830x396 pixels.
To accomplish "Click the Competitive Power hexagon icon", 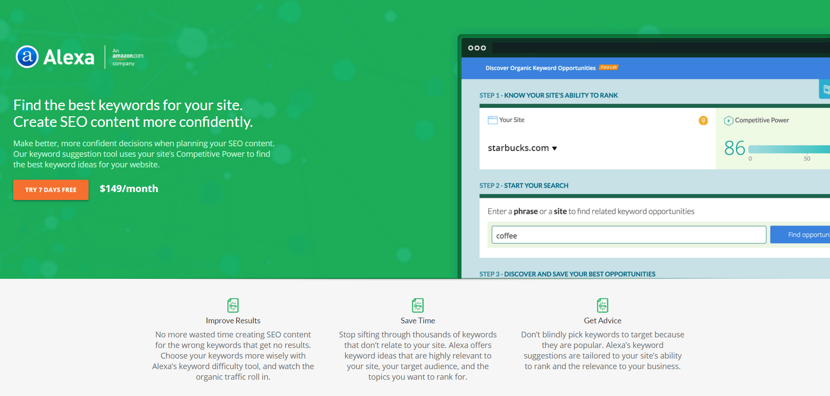I will pyautogui.click(x=729, y=120).
